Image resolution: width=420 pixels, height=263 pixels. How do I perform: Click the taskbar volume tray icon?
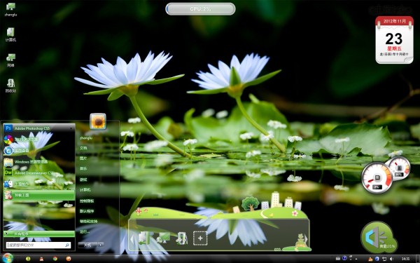click(x=391, y=259)
